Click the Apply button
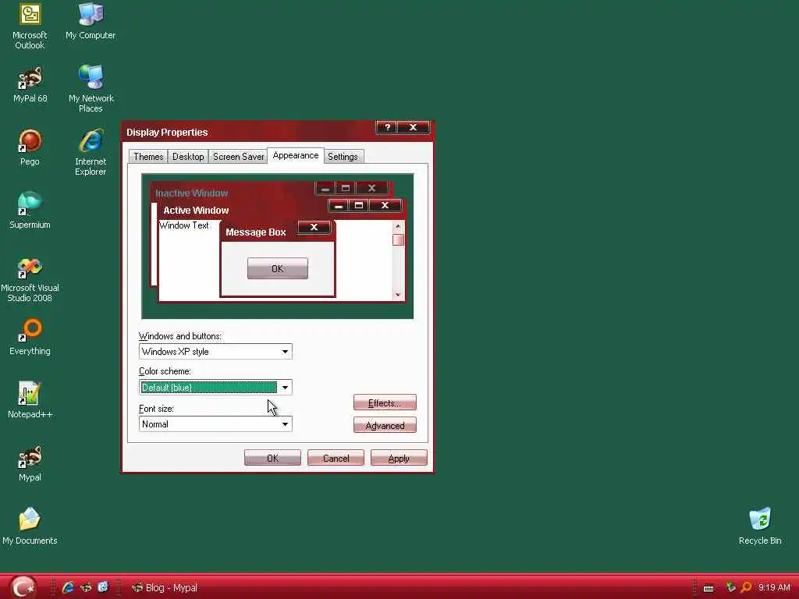The height and width of the screenshot is (599, 799). [x=399, y=458]
